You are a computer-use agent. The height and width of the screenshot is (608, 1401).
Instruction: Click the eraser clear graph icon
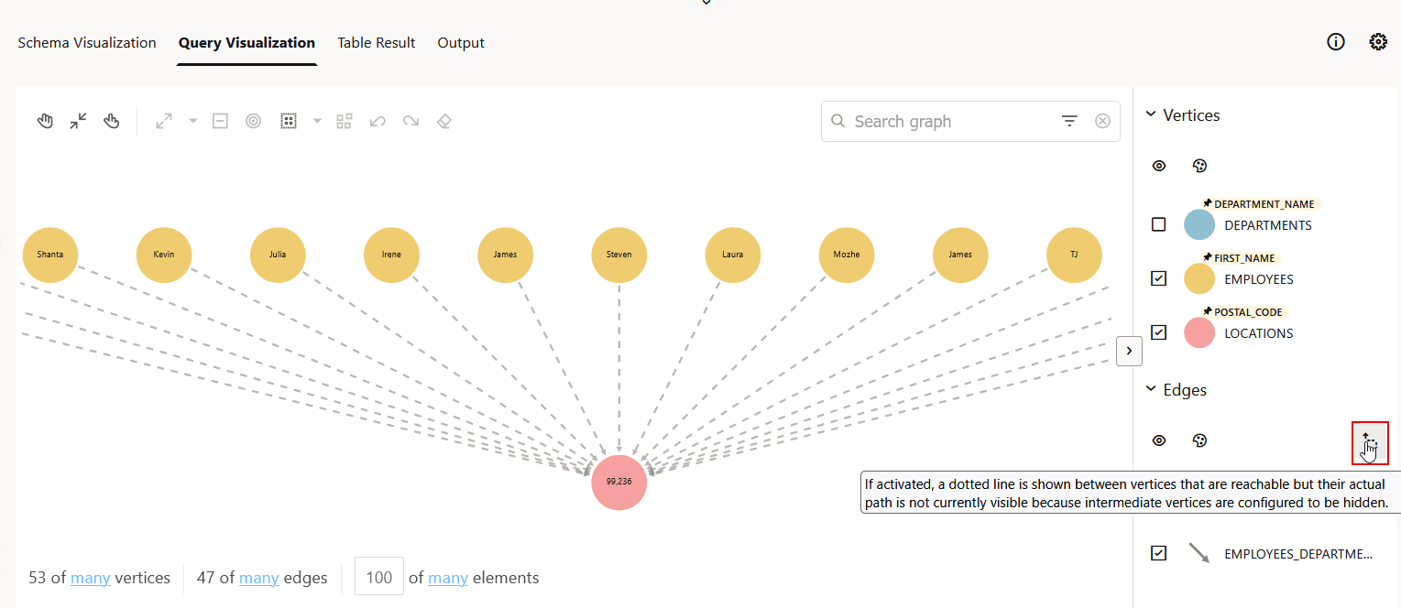pyautogui.click(x=443, y=121)
